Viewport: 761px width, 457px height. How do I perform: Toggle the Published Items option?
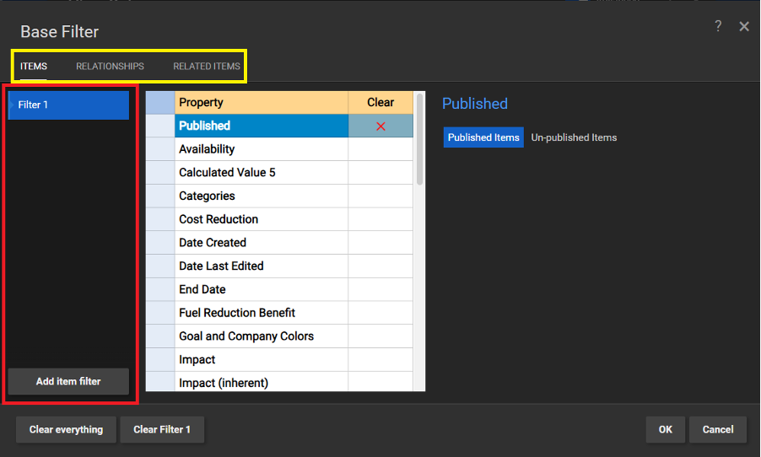pos(483,137)
